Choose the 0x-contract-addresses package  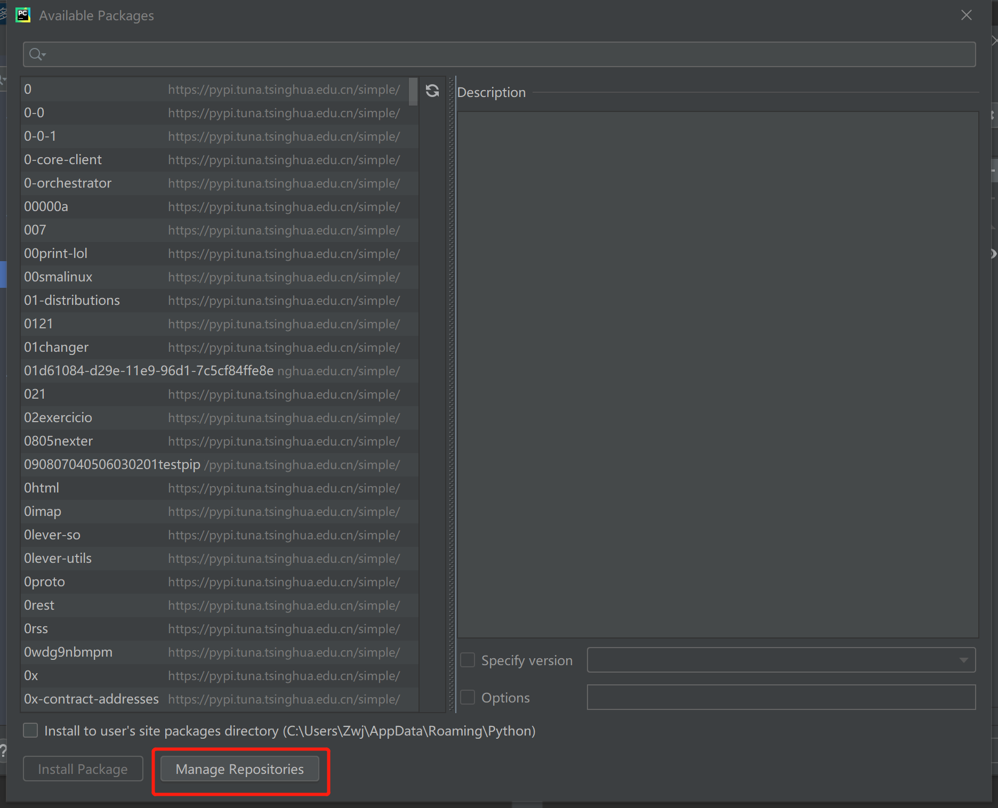220,699
